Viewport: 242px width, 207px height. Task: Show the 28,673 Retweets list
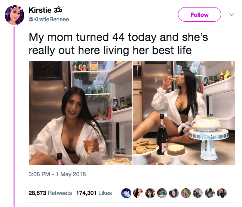tap(50, 193)
